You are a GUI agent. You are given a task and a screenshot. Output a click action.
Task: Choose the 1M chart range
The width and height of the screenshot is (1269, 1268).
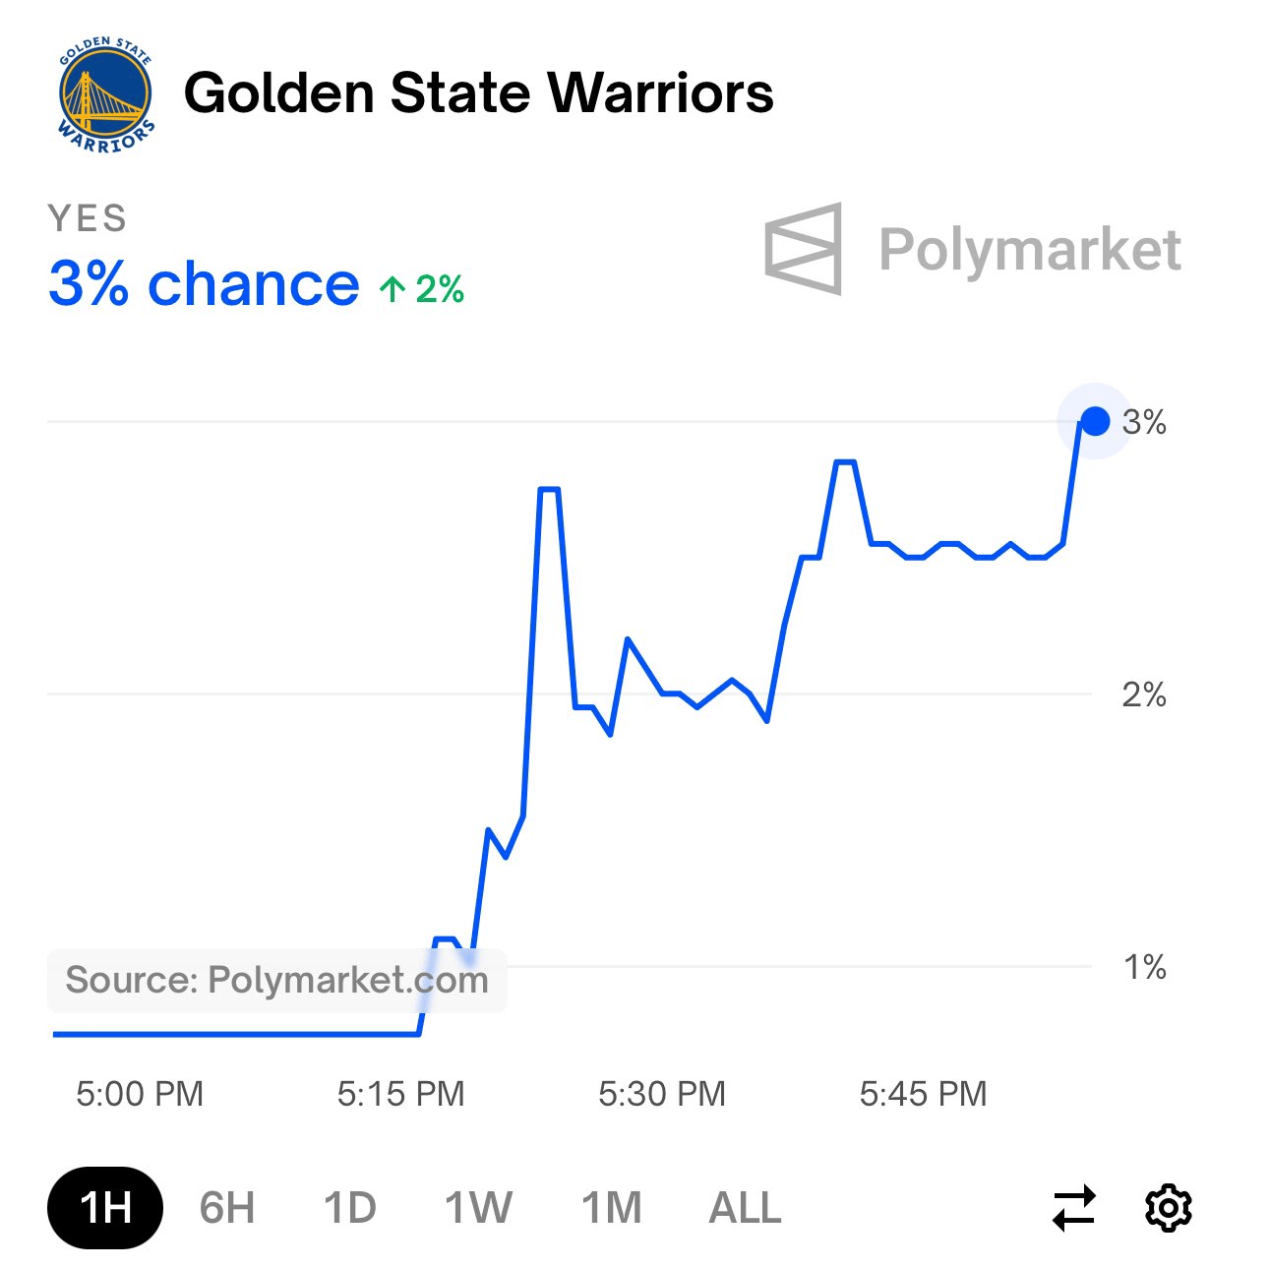(x=611, y=1207)
